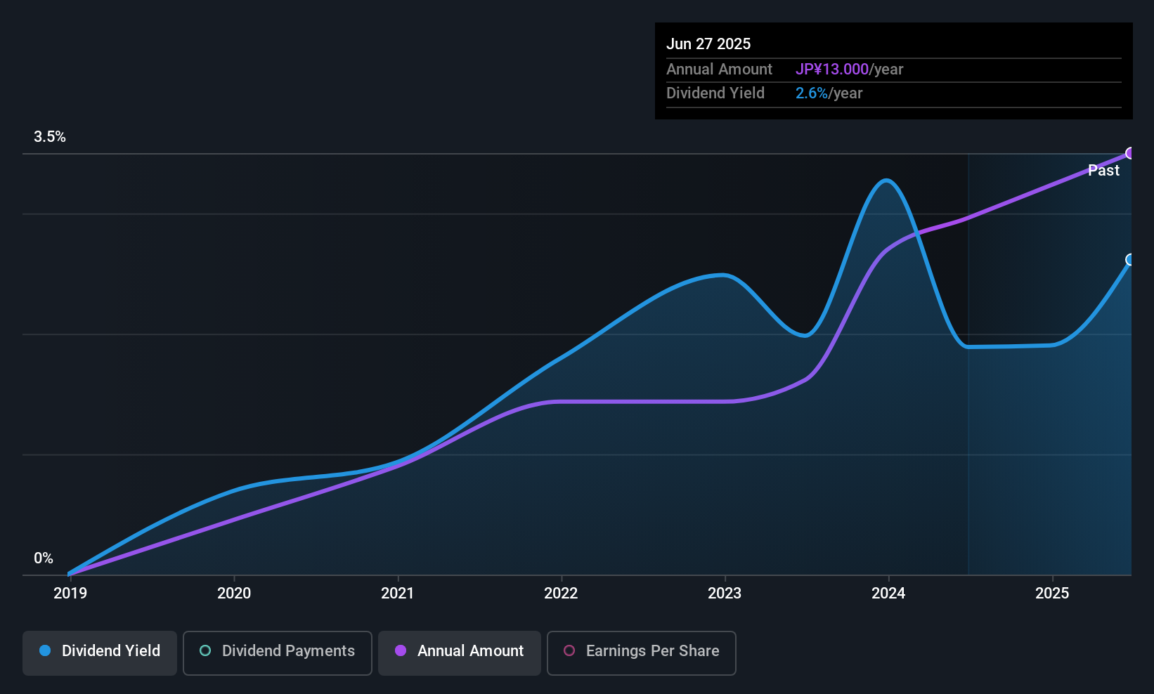Click the 2021 x-axis label
The image size is (1154, 694).
pos(398,594)
